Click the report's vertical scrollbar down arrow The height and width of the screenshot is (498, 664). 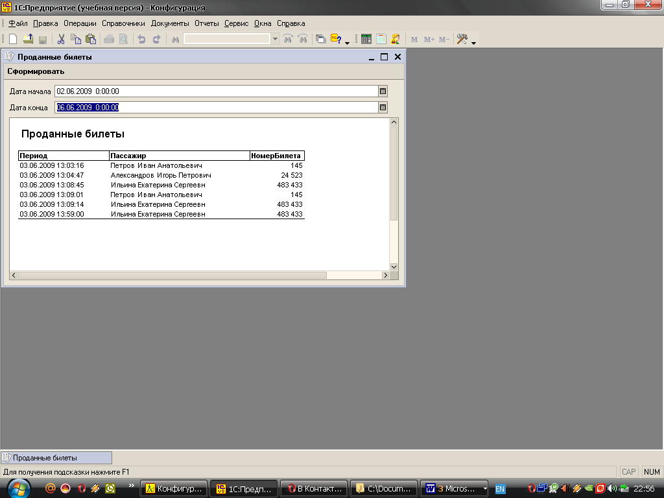[393, 267]
